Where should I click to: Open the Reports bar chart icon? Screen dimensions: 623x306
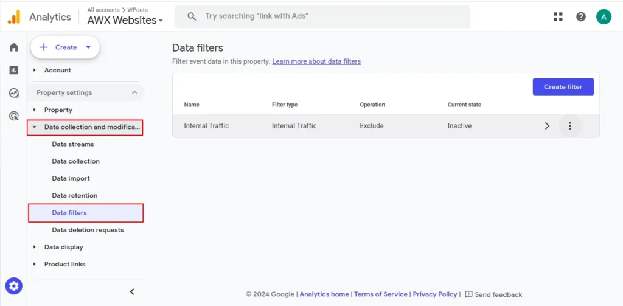coord(14,70)
